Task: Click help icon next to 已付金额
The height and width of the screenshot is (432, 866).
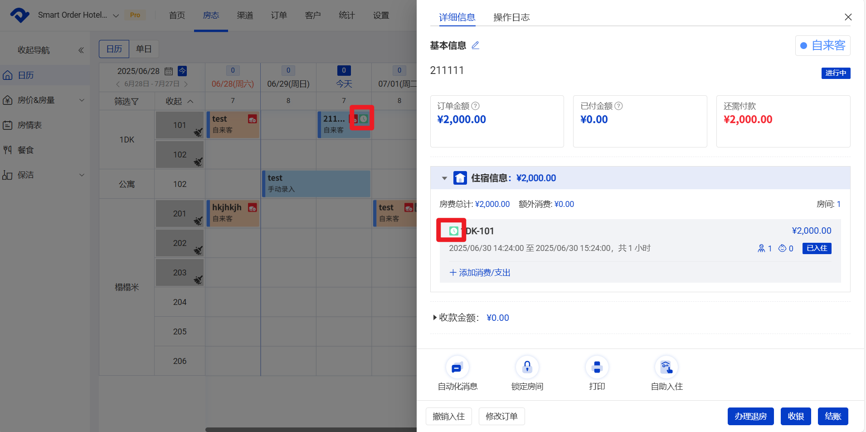Action: click(x=618, y=106)
